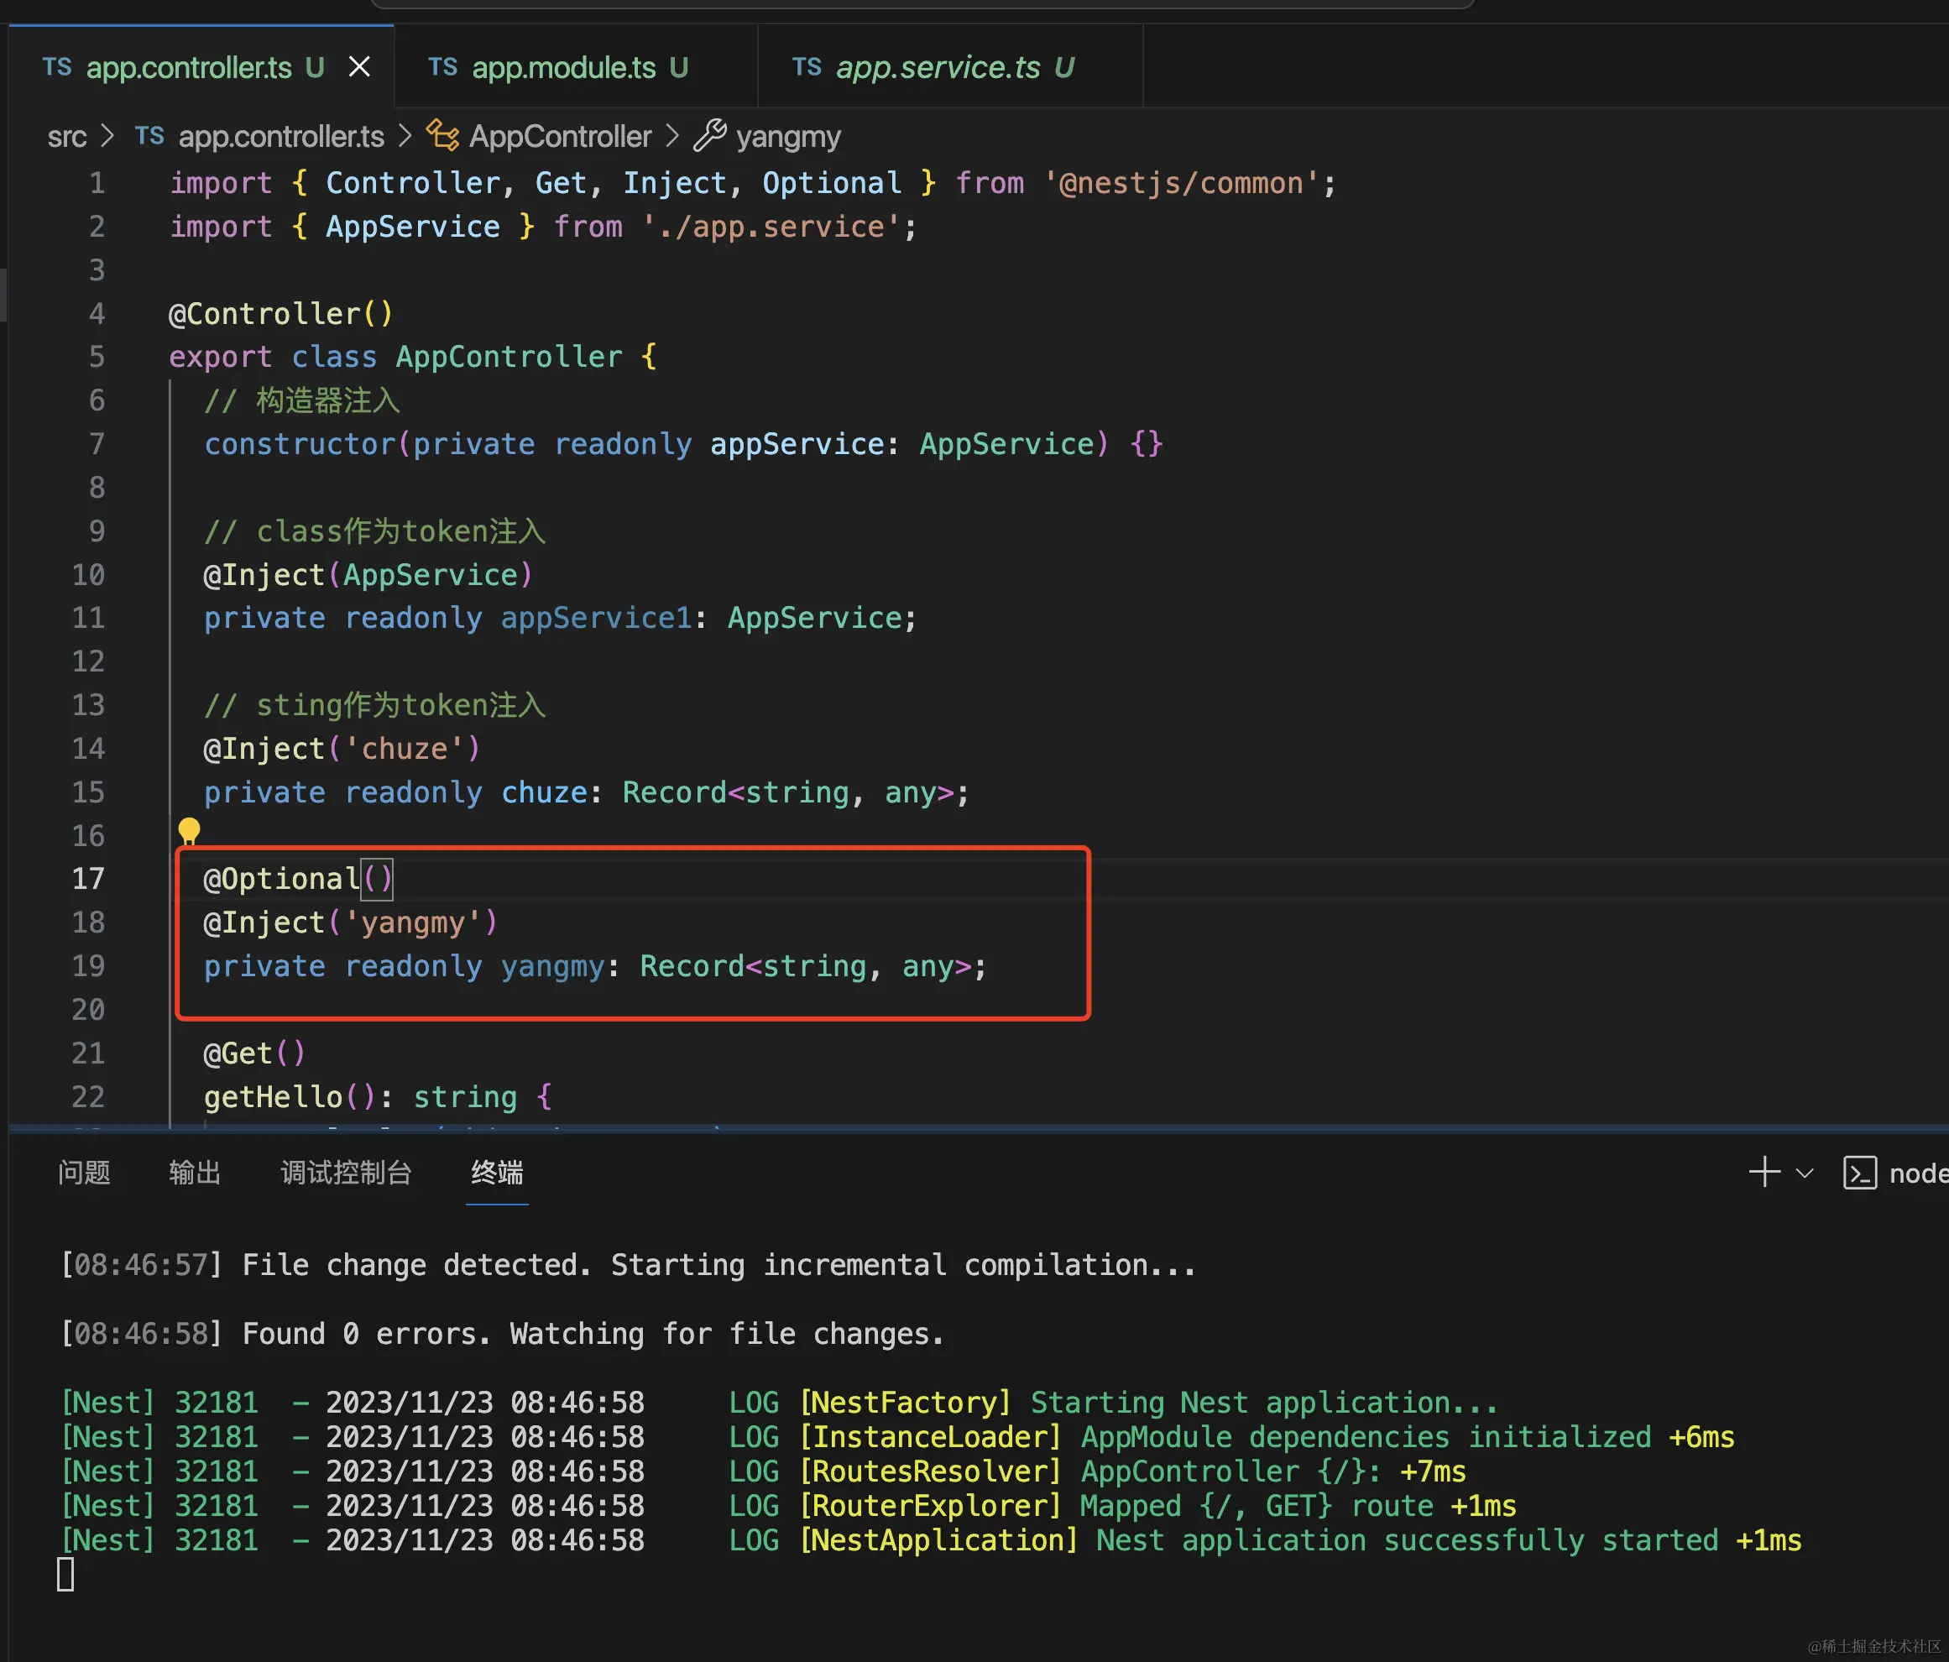Open the terminal launch profile dropdown chevron

[x=1804, y=1173]
